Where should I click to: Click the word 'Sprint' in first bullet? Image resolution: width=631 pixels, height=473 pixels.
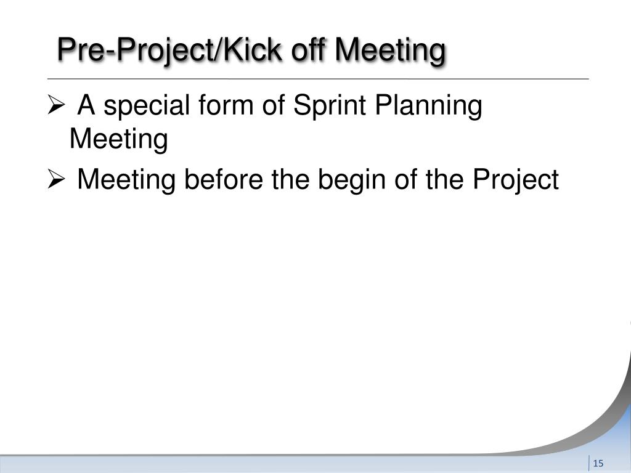(x=322, y=107)
